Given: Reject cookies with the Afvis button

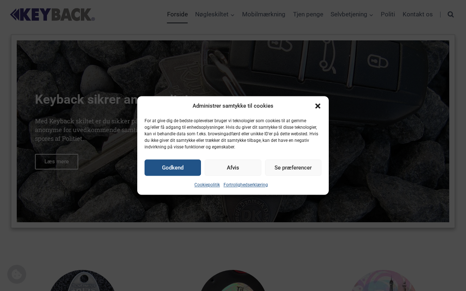Looking at the screenshot, I should tap(233, 168).
